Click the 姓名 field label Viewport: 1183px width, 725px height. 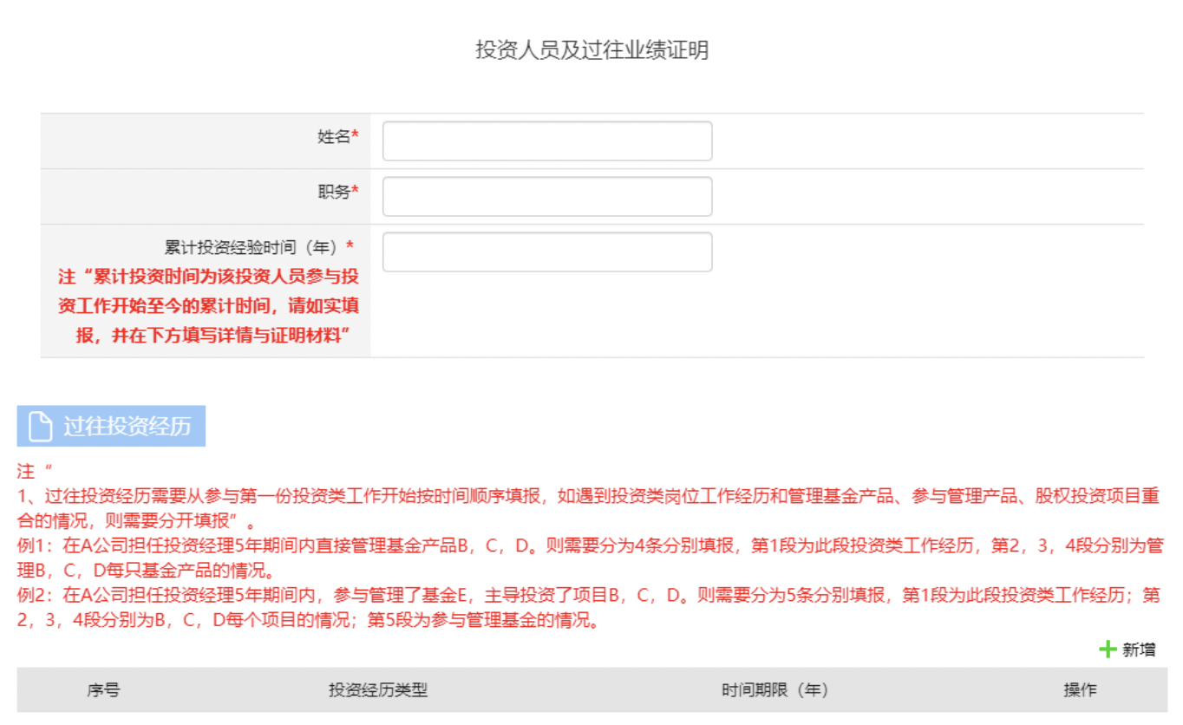pyautogui.click(x=333, y=136)
